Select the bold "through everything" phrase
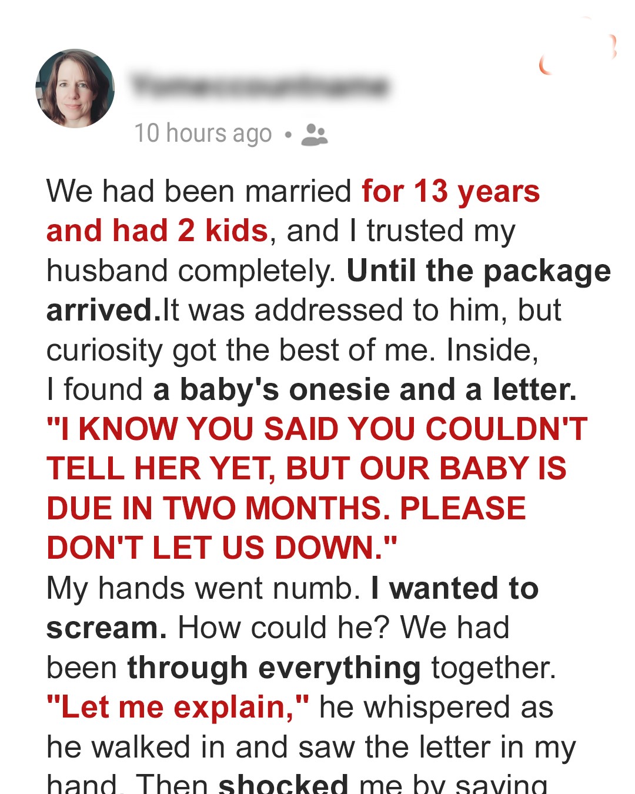 coord(274,668)
